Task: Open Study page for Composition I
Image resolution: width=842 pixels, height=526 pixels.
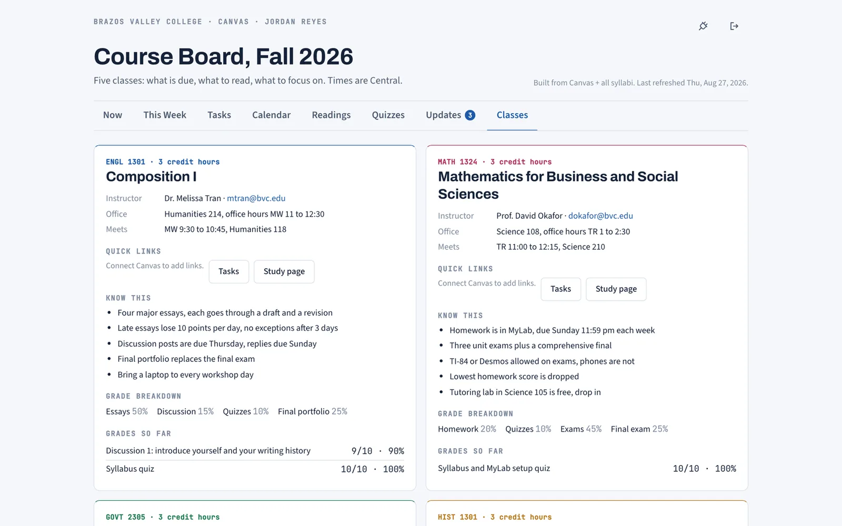Action: (284, 271)
